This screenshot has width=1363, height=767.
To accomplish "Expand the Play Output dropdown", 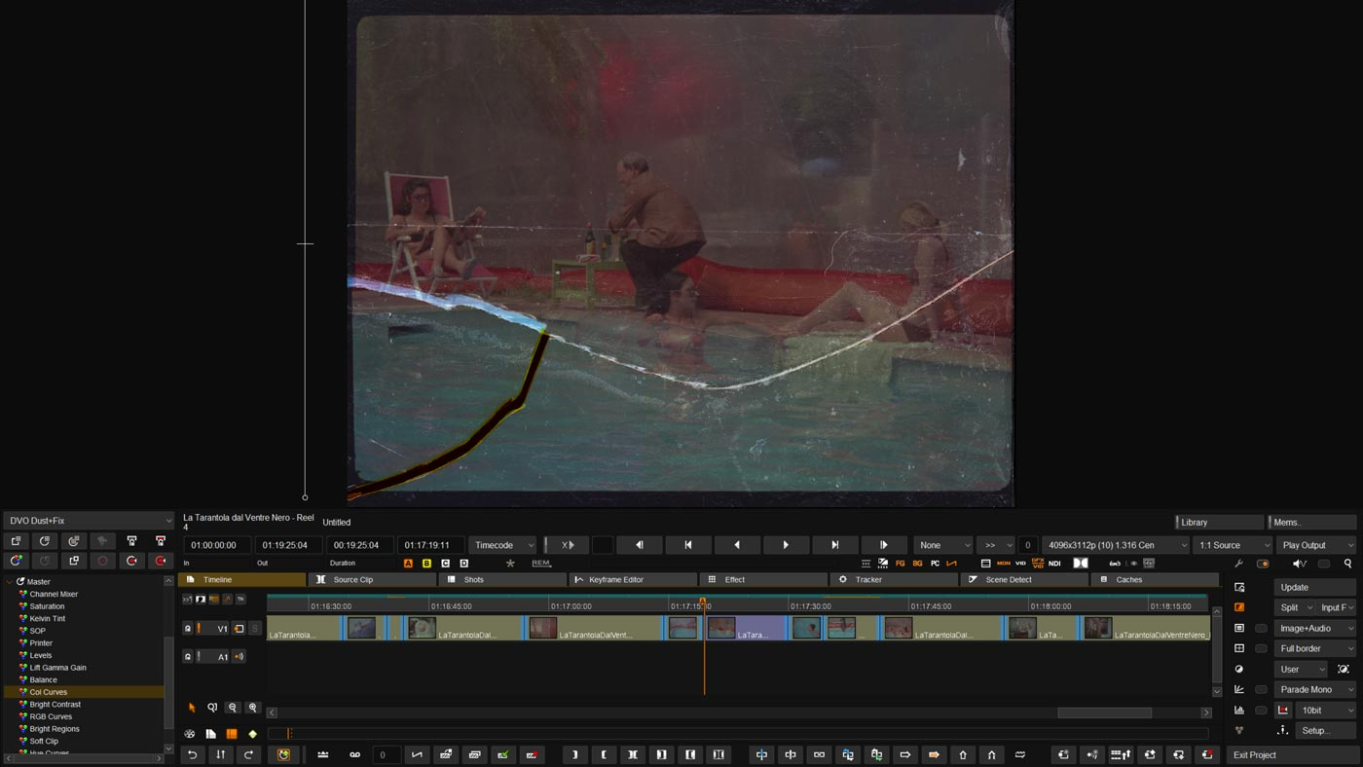I will [x=1316, y=545].
